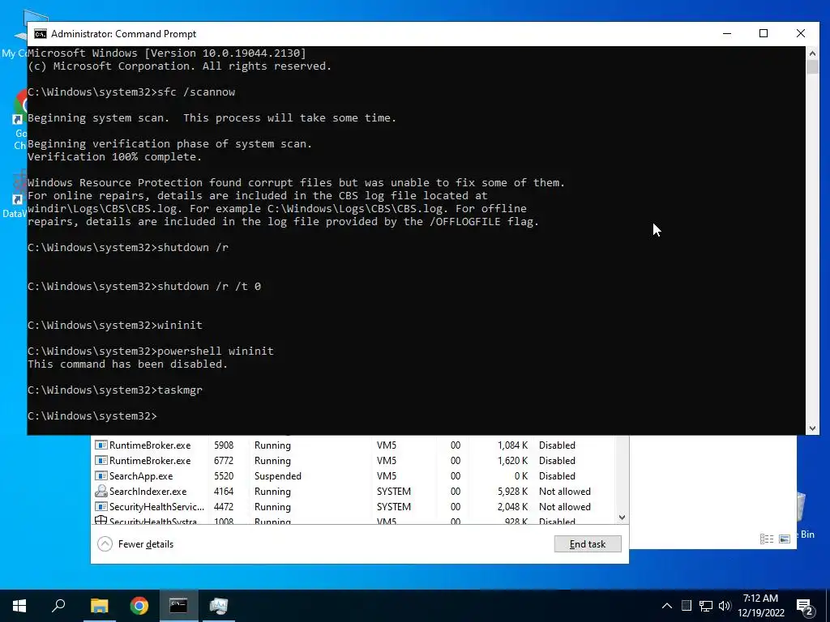Click the SYSTEM user cell for SearchIndexer.exe

pos(393,492)
